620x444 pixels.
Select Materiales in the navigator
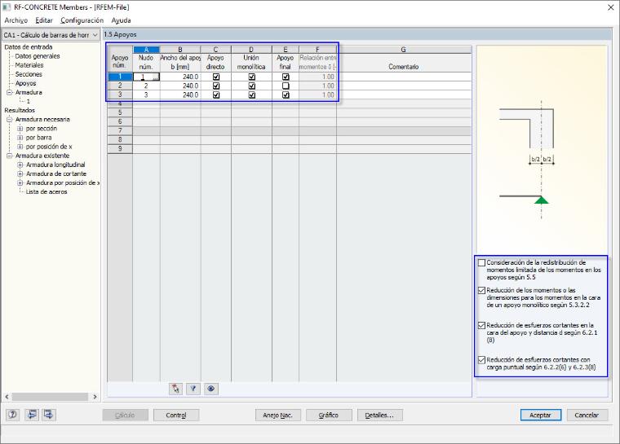click(29, 65)
